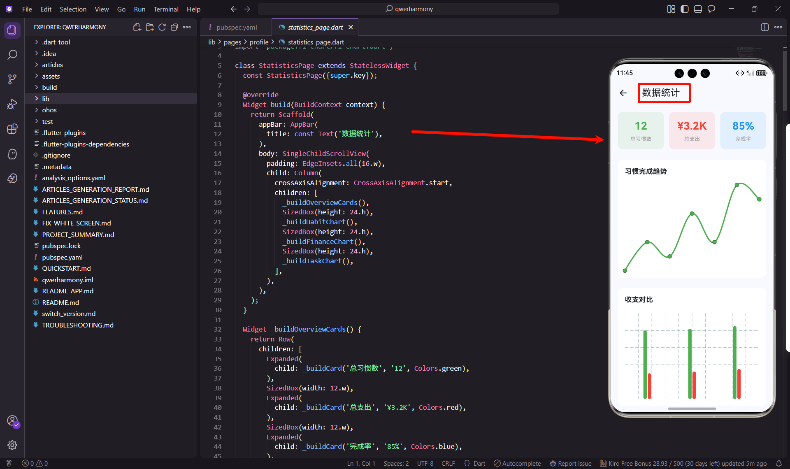
Task: Click New File icon in explorer
Action: (x=137, y=27)
